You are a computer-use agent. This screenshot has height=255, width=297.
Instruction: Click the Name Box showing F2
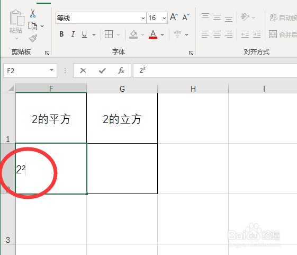pos(26,71)
